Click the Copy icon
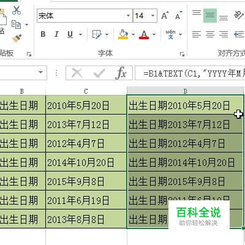The image size is (245, 245). pos(17,24)
